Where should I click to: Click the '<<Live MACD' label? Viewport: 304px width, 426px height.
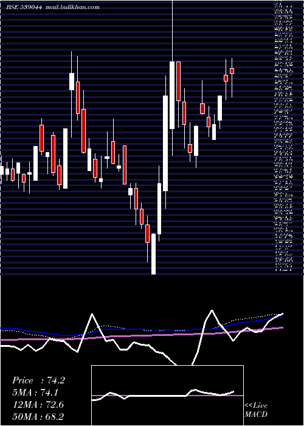[256, 410]
